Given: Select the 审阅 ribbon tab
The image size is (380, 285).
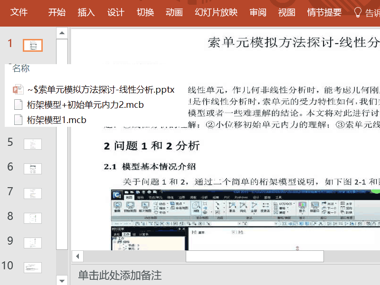Looking at the screenshot, I should click(258, 12).
